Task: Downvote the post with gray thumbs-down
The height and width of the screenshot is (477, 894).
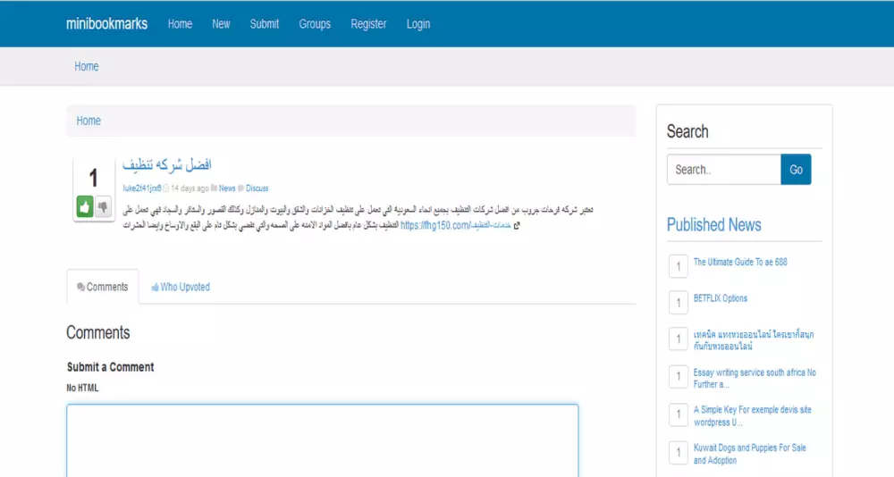Action: coord(103,207)
